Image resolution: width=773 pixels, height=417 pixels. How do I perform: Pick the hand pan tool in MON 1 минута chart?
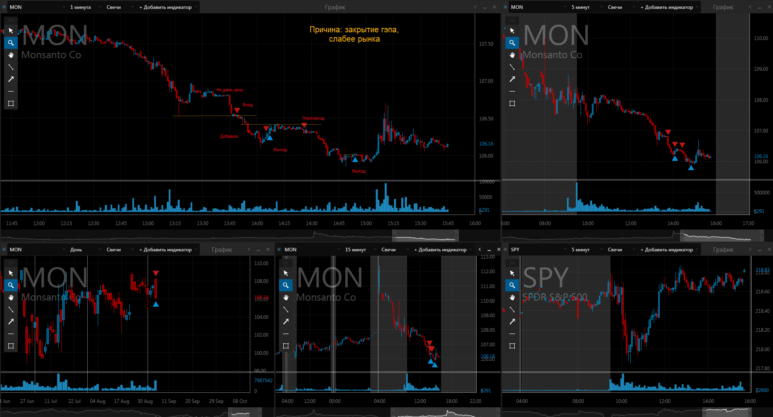click(11, 55)
